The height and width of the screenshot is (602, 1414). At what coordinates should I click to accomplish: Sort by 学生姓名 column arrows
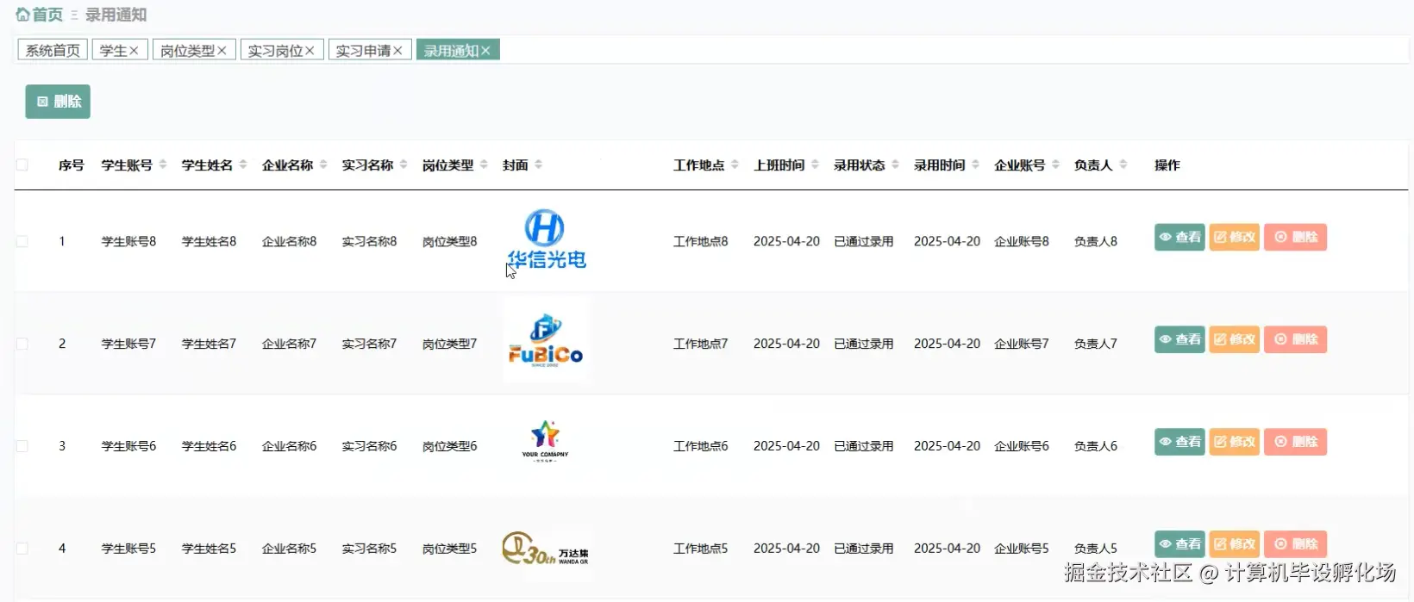click(x=243, y=164)
